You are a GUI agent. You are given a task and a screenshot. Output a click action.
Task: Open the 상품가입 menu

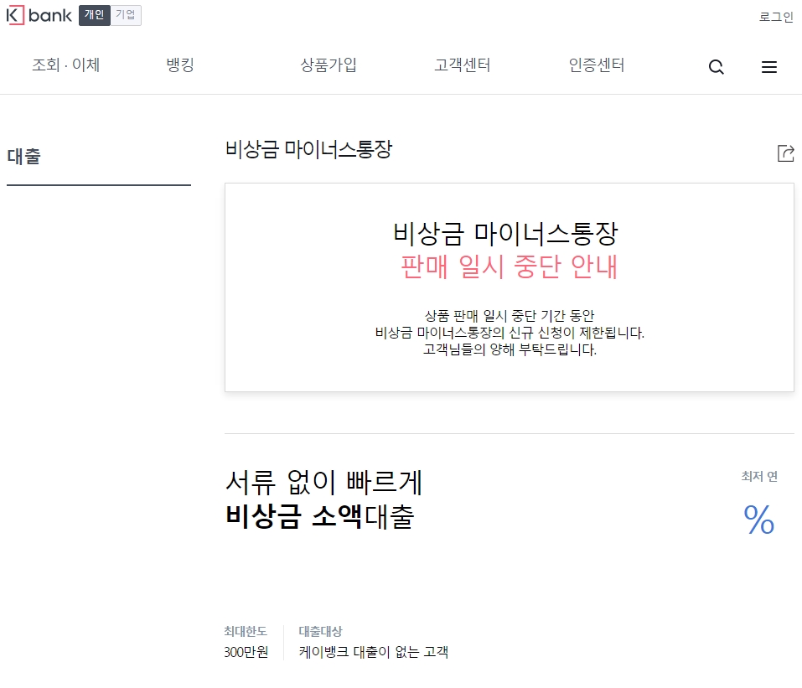pos(329,65)
